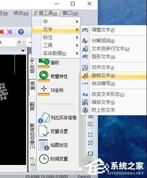Image resolution: width=147 pixels, height=178 pixels.
Task: Expand the 工具 (Tools) submenu
Action: (x=56, y=45)
